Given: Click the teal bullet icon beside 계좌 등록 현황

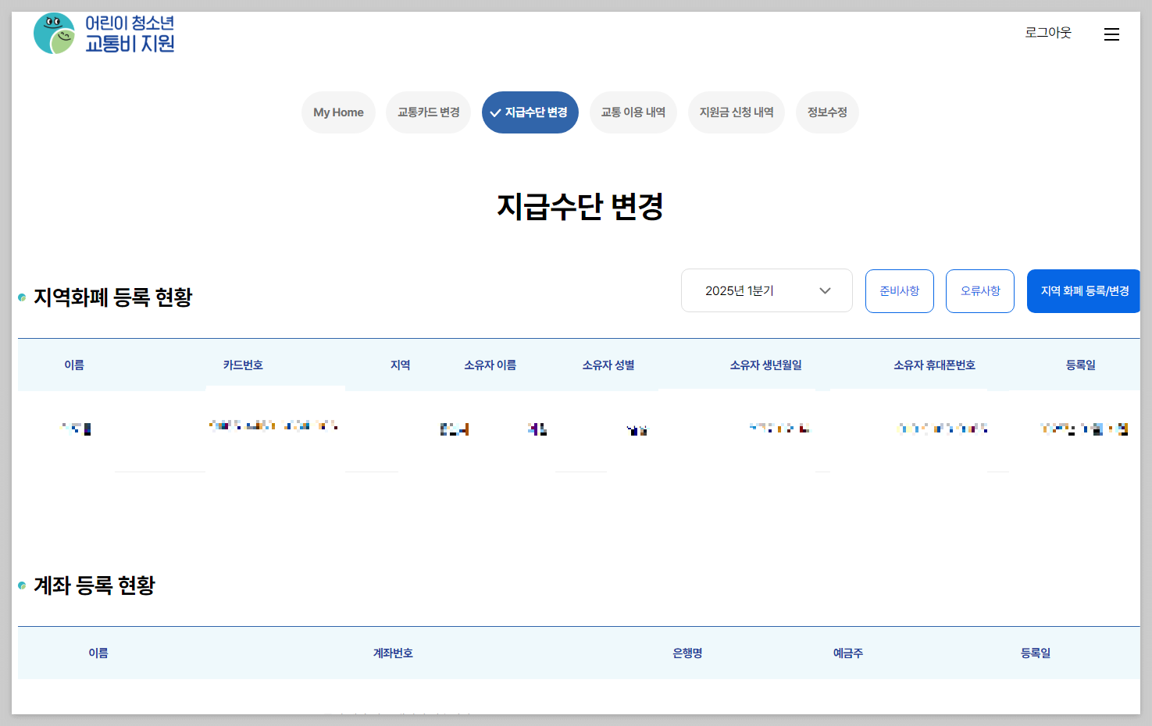Looking at the screenshot, I should (20, 584).
